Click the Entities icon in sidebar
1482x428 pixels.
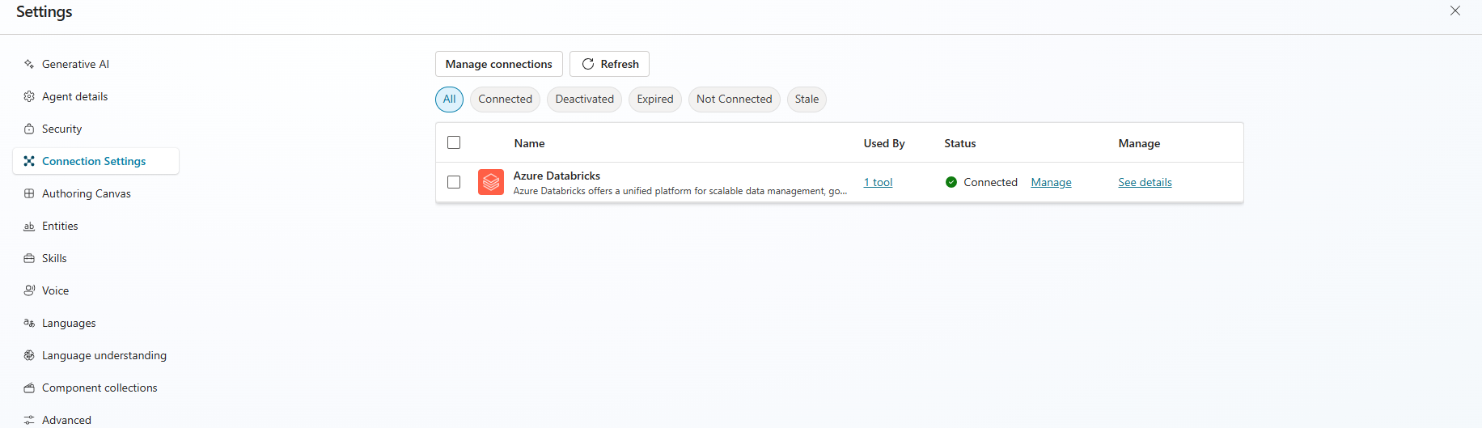[29, 227]
